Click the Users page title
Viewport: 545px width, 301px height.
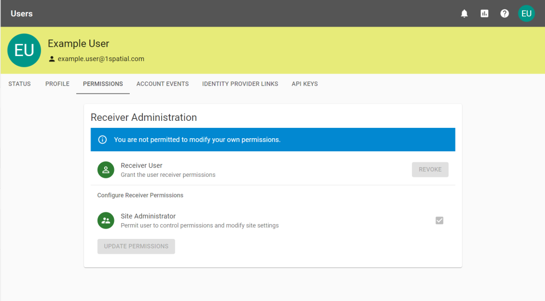pos(22,14)
